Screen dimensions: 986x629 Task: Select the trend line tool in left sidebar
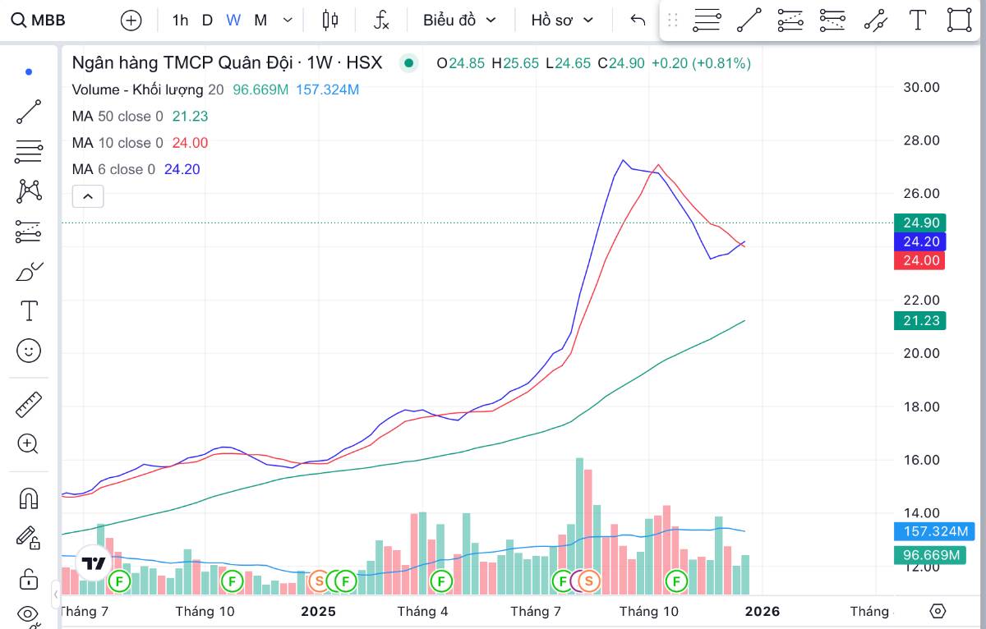tap(29, 112)
